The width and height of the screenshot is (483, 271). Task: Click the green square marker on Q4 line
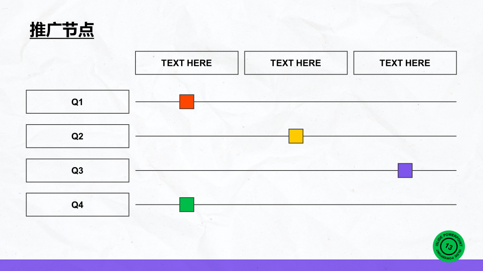[187, 205]
